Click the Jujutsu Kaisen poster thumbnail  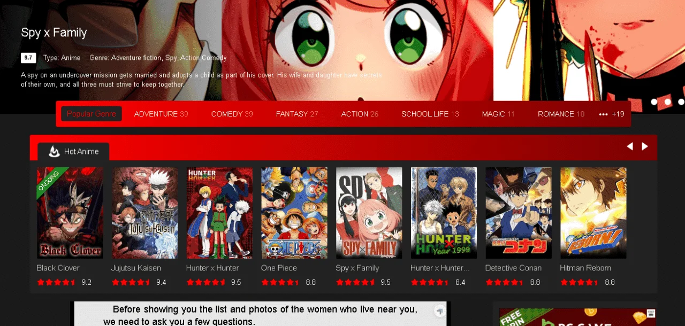pyautogui.click(x=144, y=213)
